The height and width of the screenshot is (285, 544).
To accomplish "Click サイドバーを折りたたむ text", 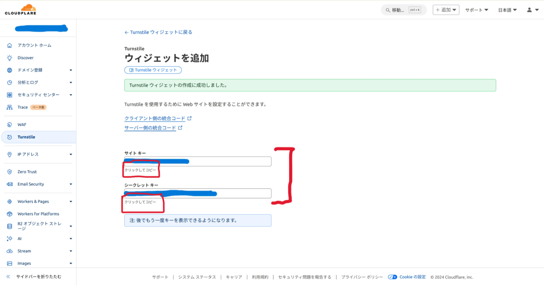I will [39, 276].
